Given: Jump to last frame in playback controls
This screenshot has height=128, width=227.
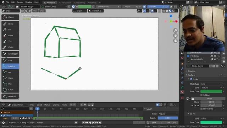Looking at the screenshot, I should pyautogui.click(x=100, y=123).
